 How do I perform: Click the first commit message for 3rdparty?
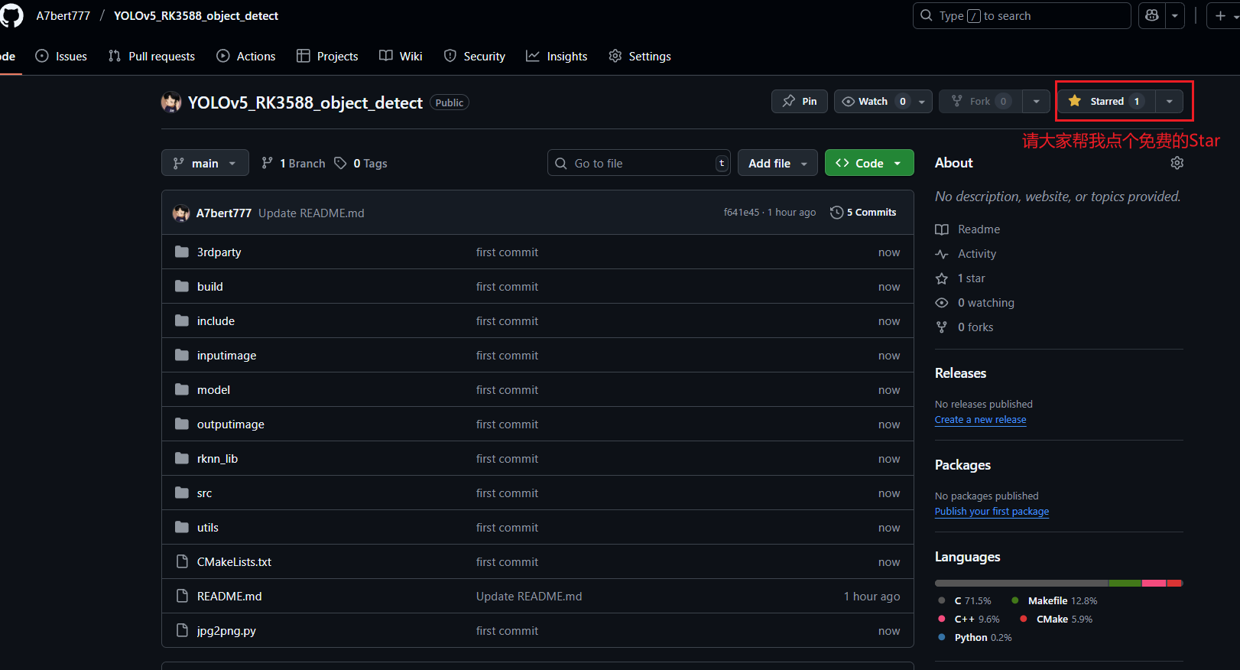[507, 252]
